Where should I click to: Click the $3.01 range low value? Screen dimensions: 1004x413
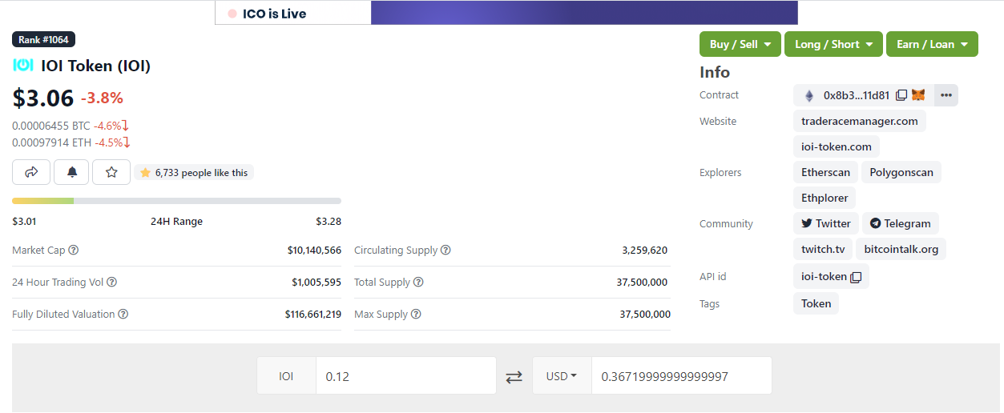click(x=25, y=222)
